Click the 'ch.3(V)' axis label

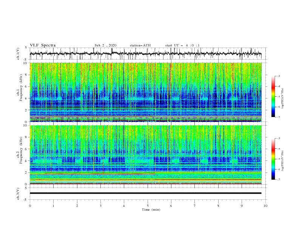[18, 194]
